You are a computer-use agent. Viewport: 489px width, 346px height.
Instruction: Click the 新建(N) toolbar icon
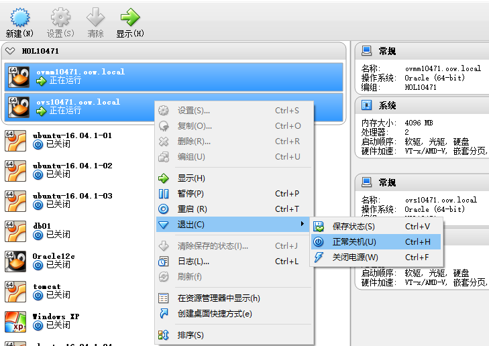point(19,17)
